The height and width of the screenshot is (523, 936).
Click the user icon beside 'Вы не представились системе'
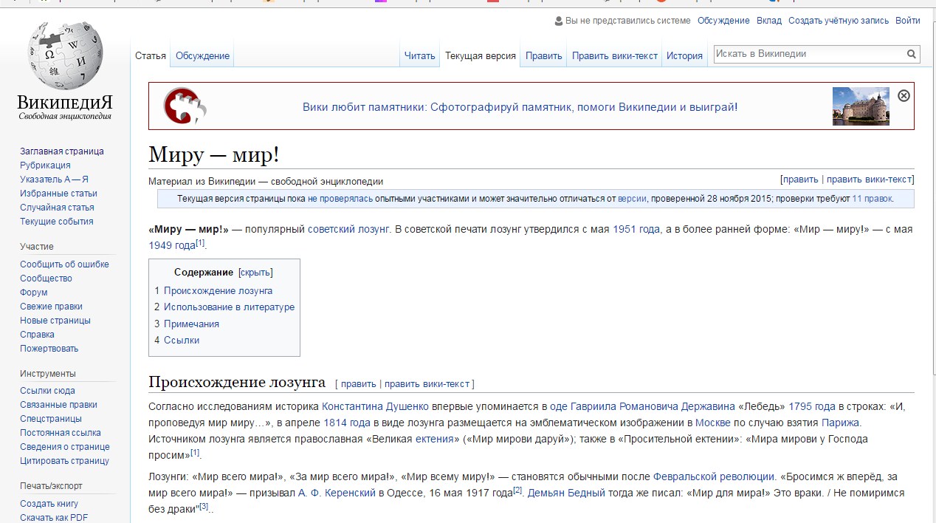click(559, 21)
